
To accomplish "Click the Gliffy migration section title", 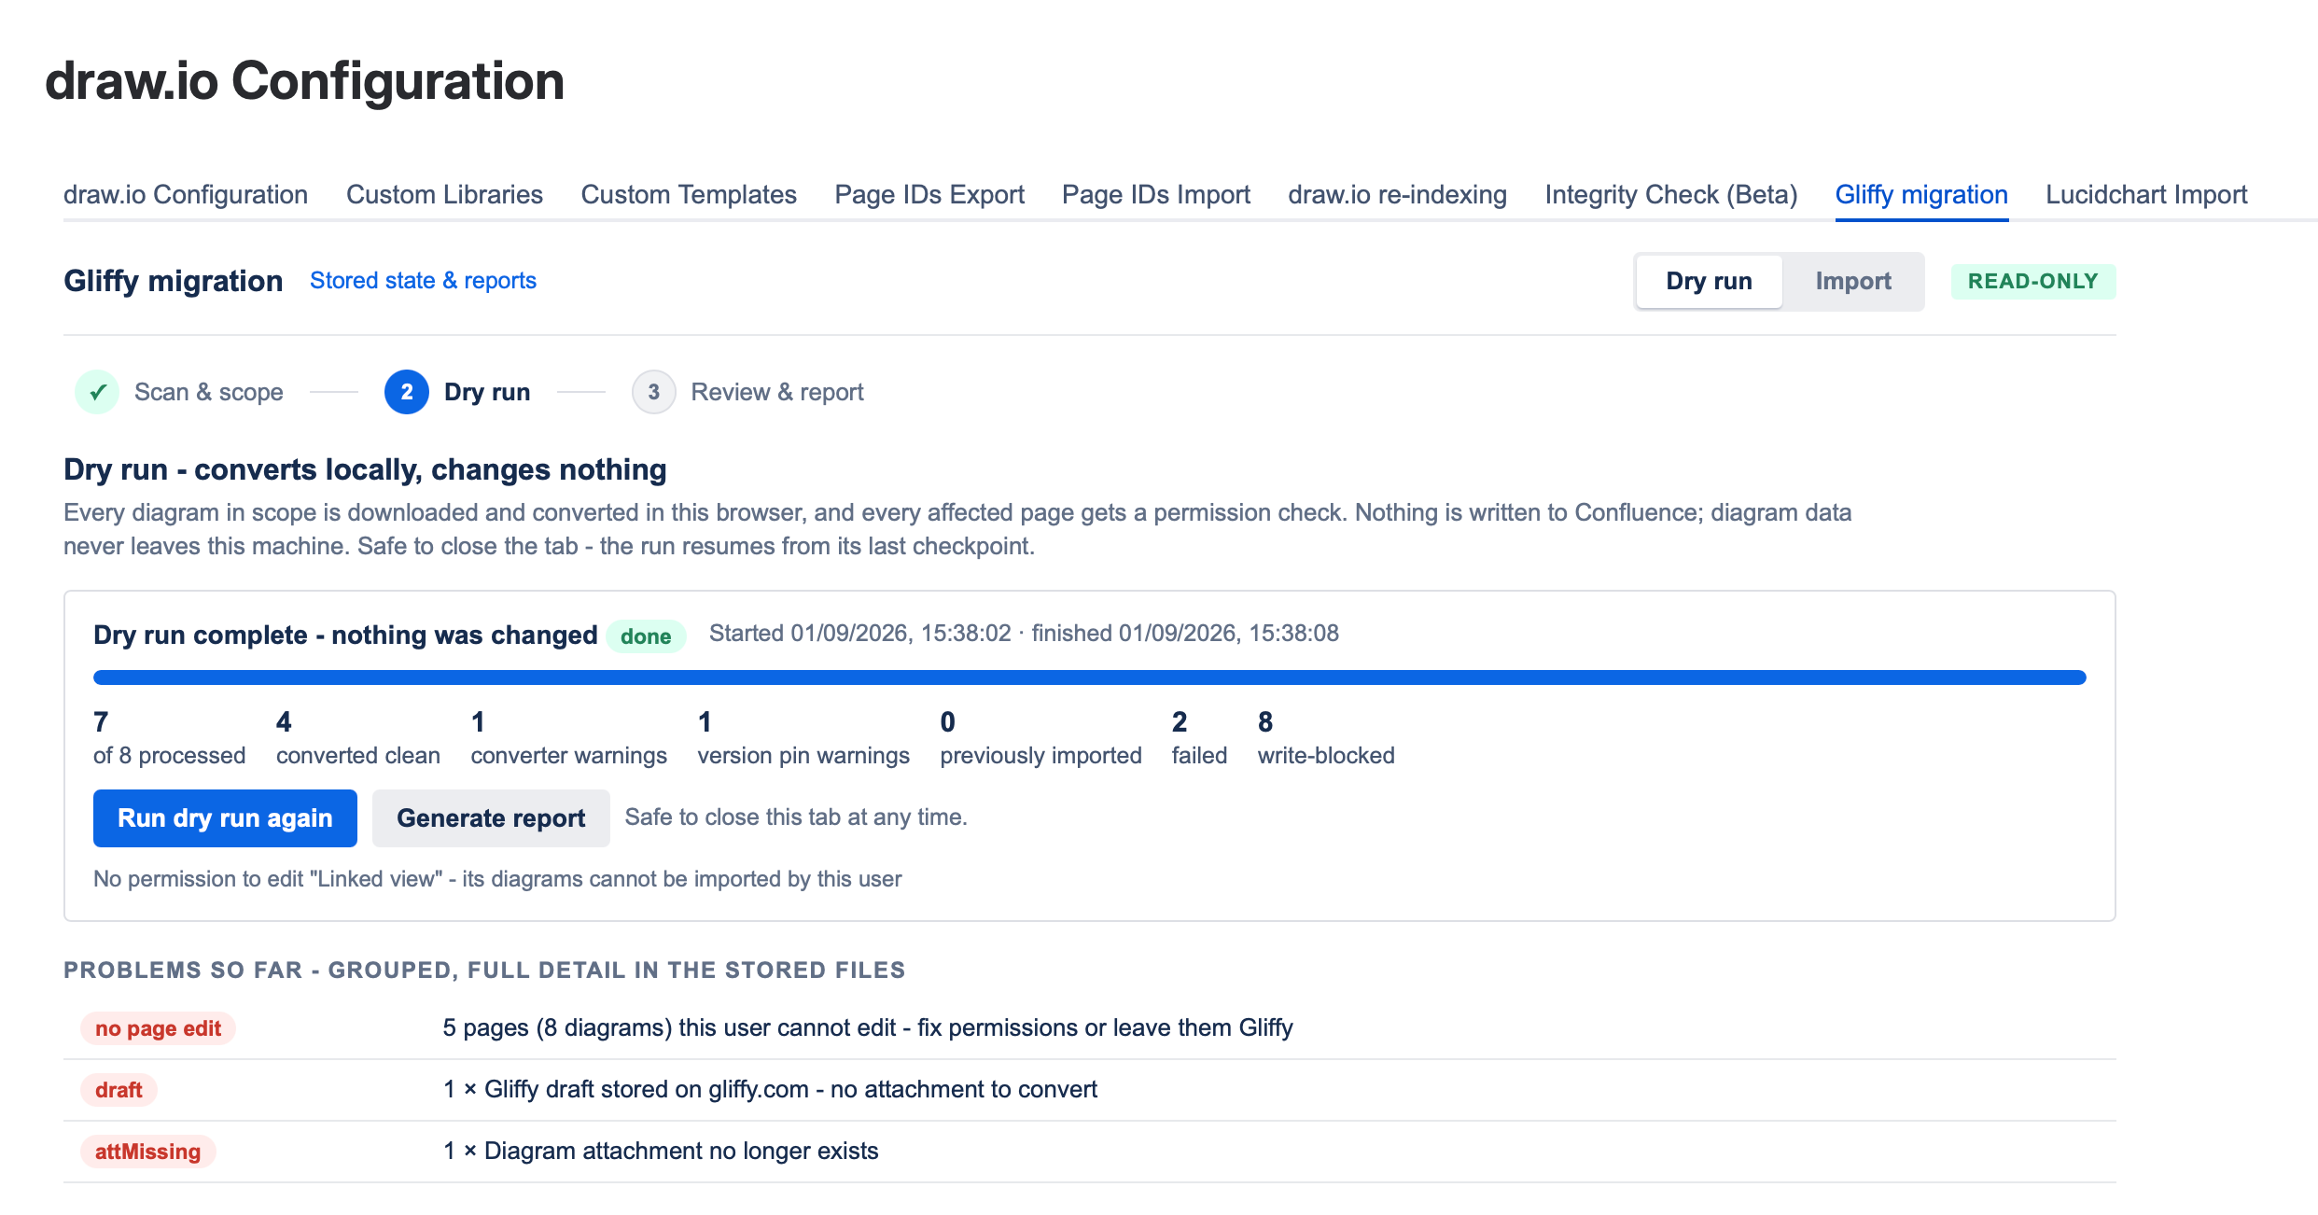I will (173, 281).
